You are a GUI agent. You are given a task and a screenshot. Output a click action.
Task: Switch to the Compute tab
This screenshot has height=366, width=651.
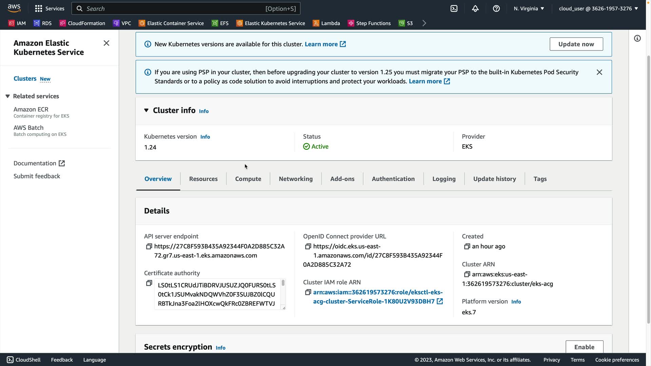[248, 179]
